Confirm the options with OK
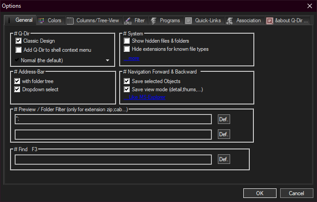Image resolution: width=317 pixels, height=202 pixels. click(x=260, y=193)
